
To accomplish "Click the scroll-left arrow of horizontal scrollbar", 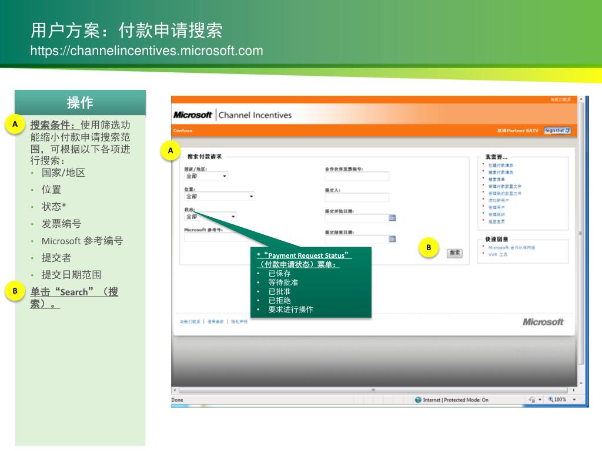I will tap(175, 390).
